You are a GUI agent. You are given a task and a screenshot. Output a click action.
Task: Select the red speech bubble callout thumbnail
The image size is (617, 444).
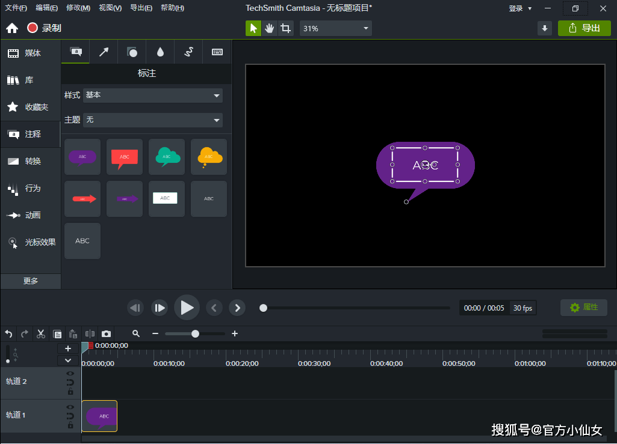(x=125, y=157)
